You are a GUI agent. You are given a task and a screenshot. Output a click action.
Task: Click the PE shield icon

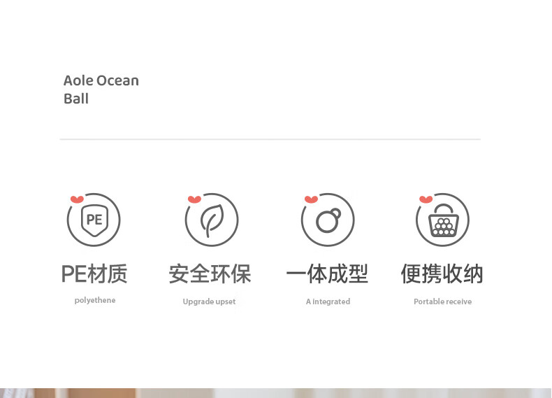[x=94, y=220]
